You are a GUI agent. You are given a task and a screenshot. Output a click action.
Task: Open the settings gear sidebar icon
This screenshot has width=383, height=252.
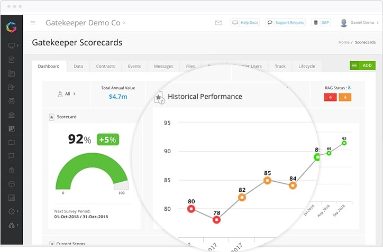(12, 211)
